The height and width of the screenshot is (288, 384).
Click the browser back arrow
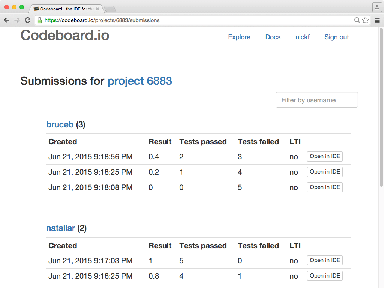7,20
